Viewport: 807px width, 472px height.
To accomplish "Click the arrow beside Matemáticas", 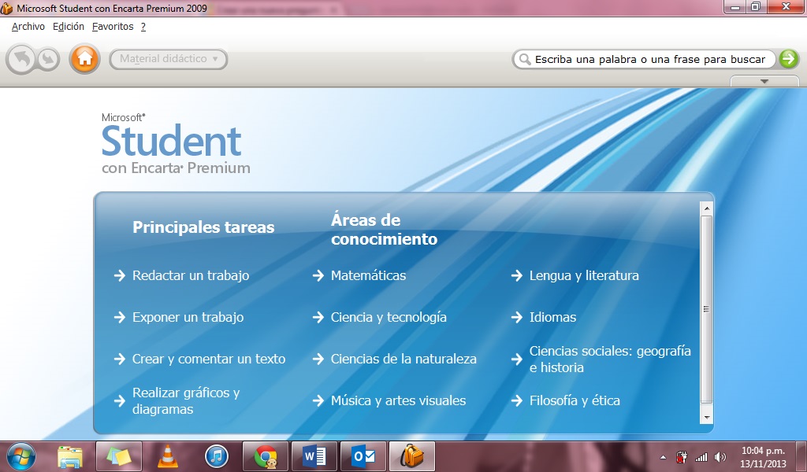I will pyautogui.click(x=318, y=276).
